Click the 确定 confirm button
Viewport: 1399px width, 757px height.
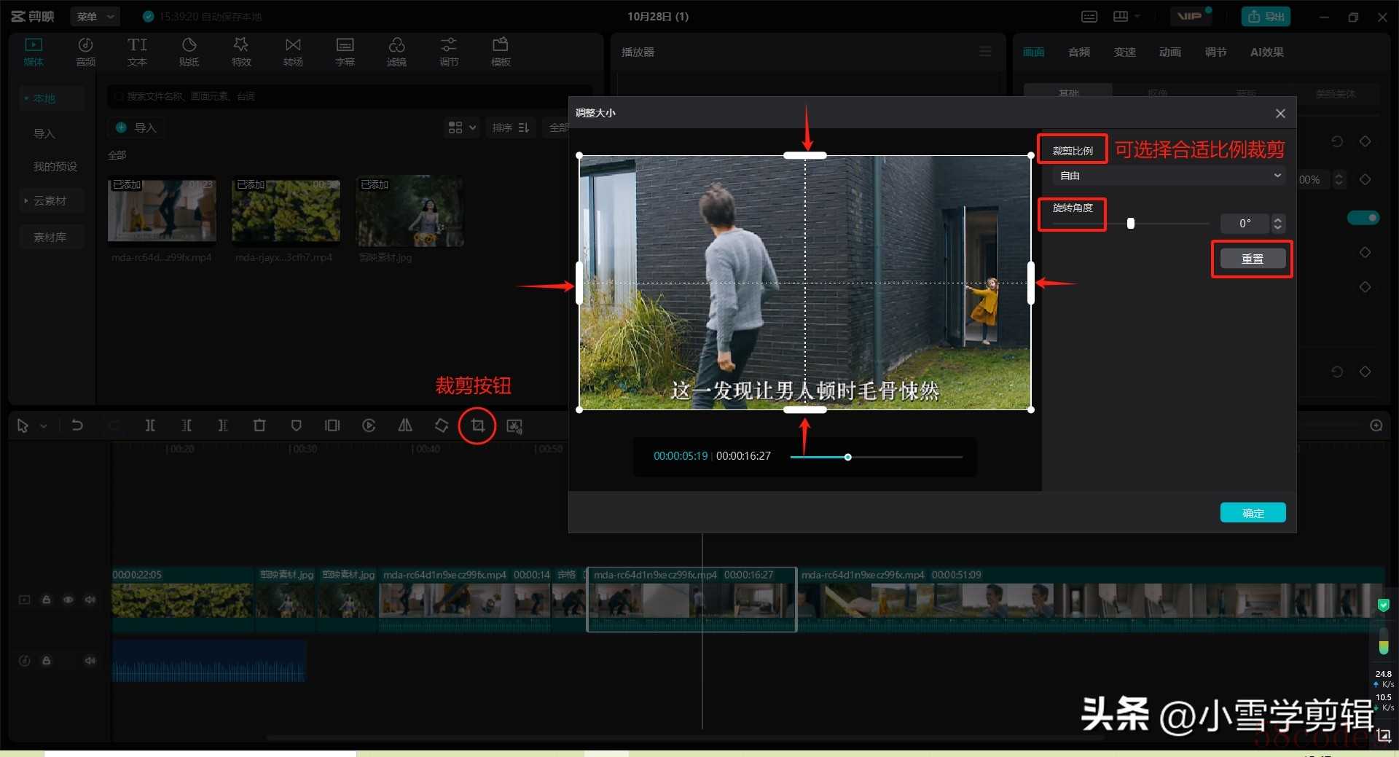pyautogui.click(x=1253, y=513)
